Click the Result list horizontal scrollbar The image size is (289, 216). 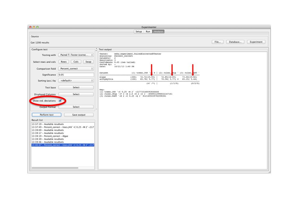[x=55, y=168]
